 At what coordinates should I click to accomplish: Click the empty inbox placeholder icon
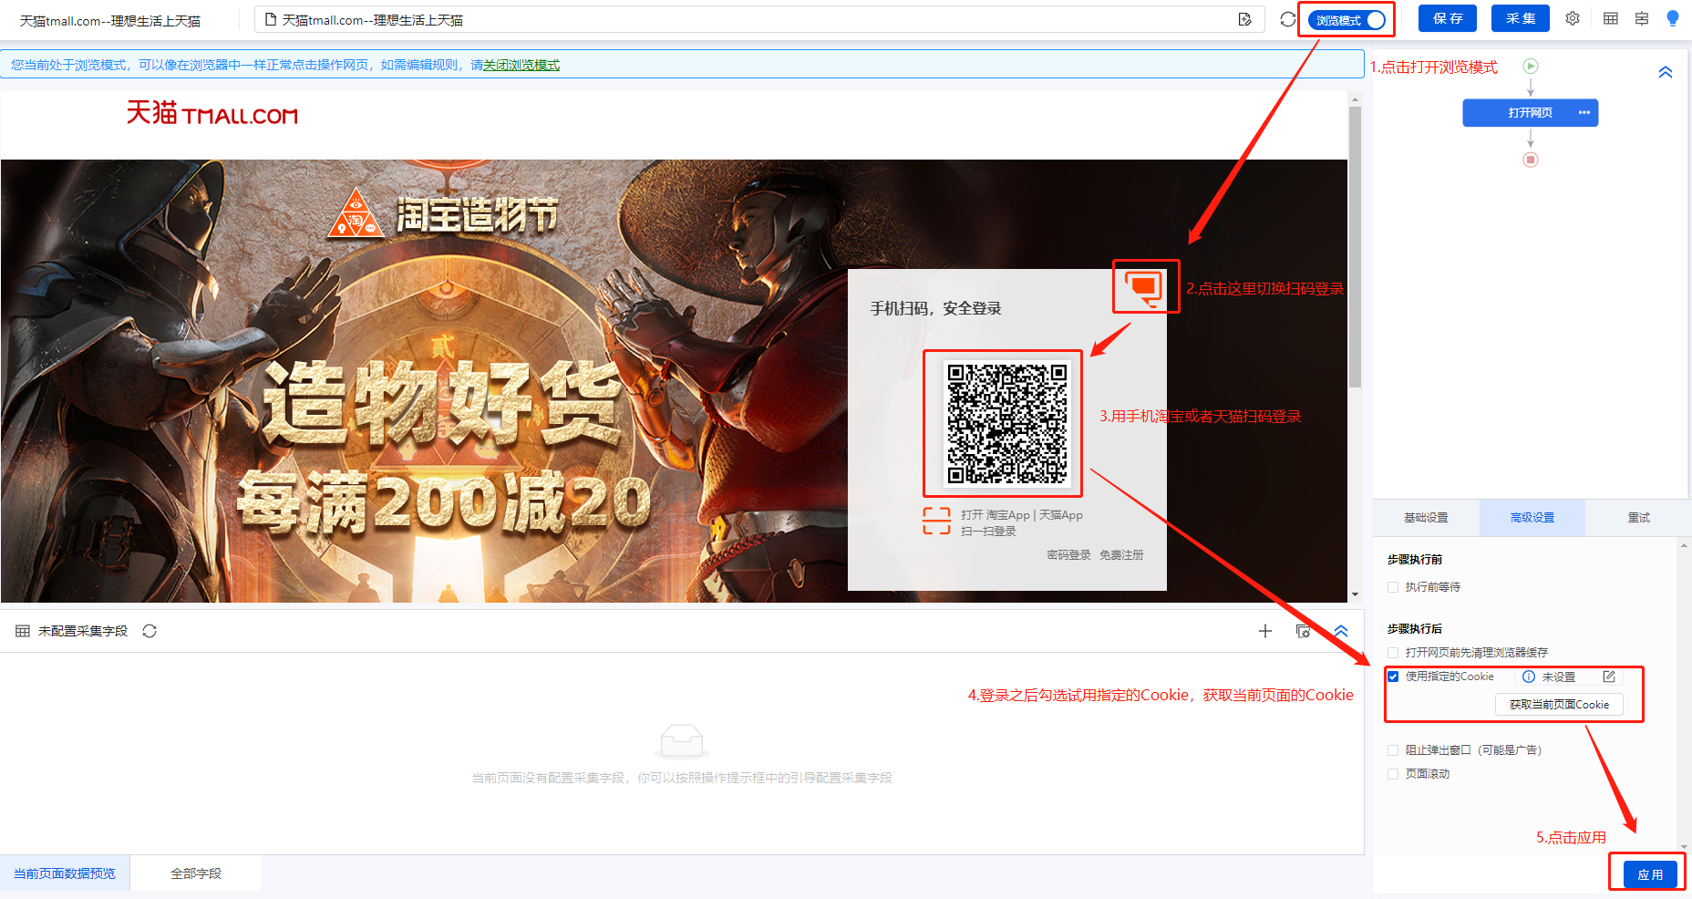pyautogui.click(x=681, y=740)
